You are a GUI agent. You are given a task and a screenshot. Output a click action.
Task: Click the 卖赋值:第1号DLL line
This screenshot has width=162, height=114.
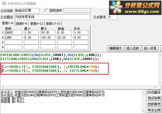(x=13, y=101)
